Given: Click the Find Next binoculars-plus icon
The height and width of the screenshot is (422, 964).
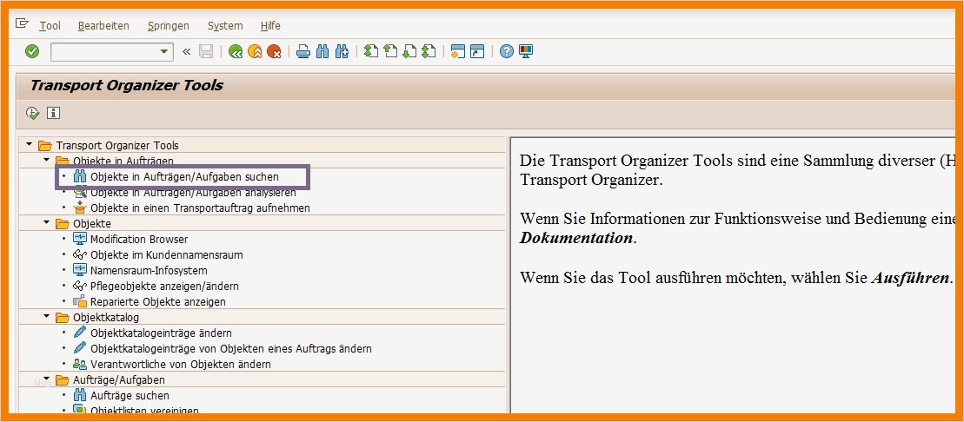Looking at the screenshot, I should [x=342, y=51].
